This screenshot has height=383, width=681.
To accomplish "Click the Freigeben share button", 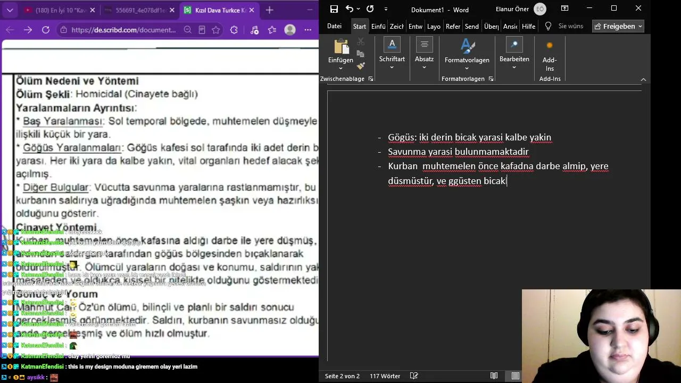I will click(618, 26).
